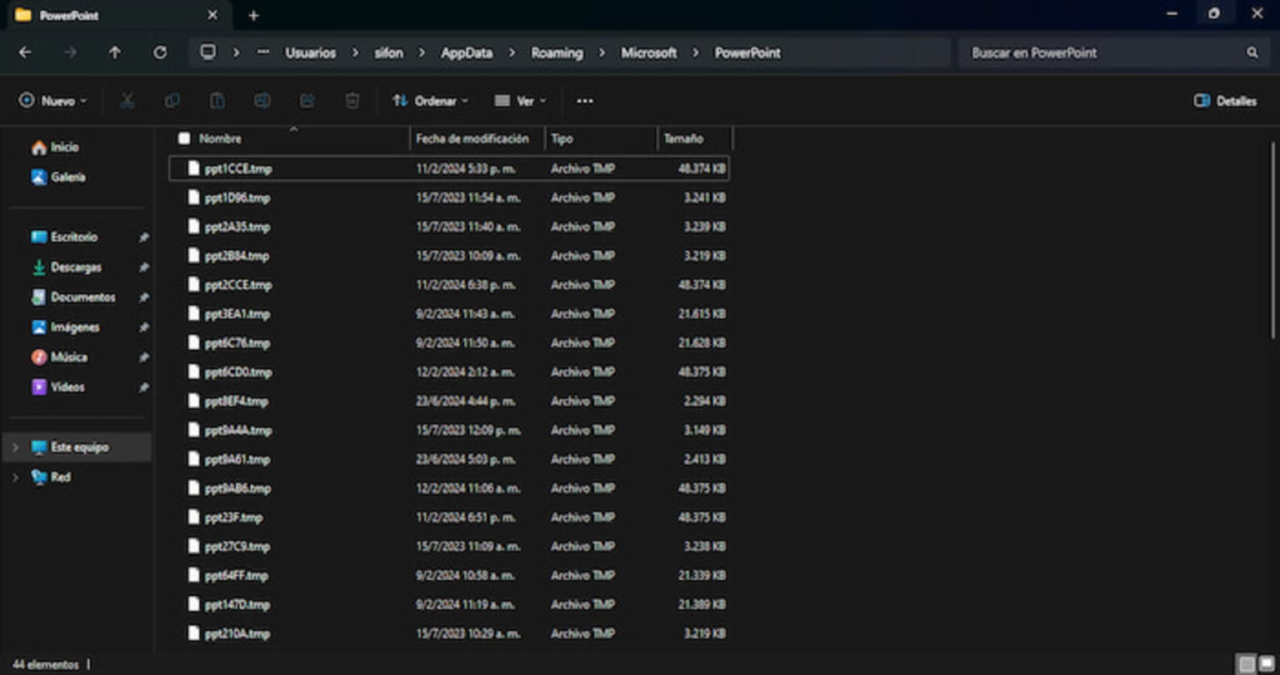
Task: Unpin Escritorio using its pin icon
Action: point(143,237)
